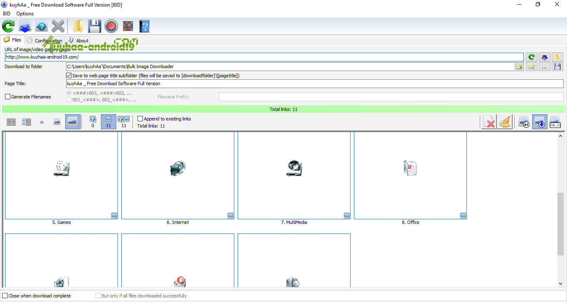This screenshot has height=302, width=567.
Task: Click the folder button right of URL field
Action: coord(557,57)
